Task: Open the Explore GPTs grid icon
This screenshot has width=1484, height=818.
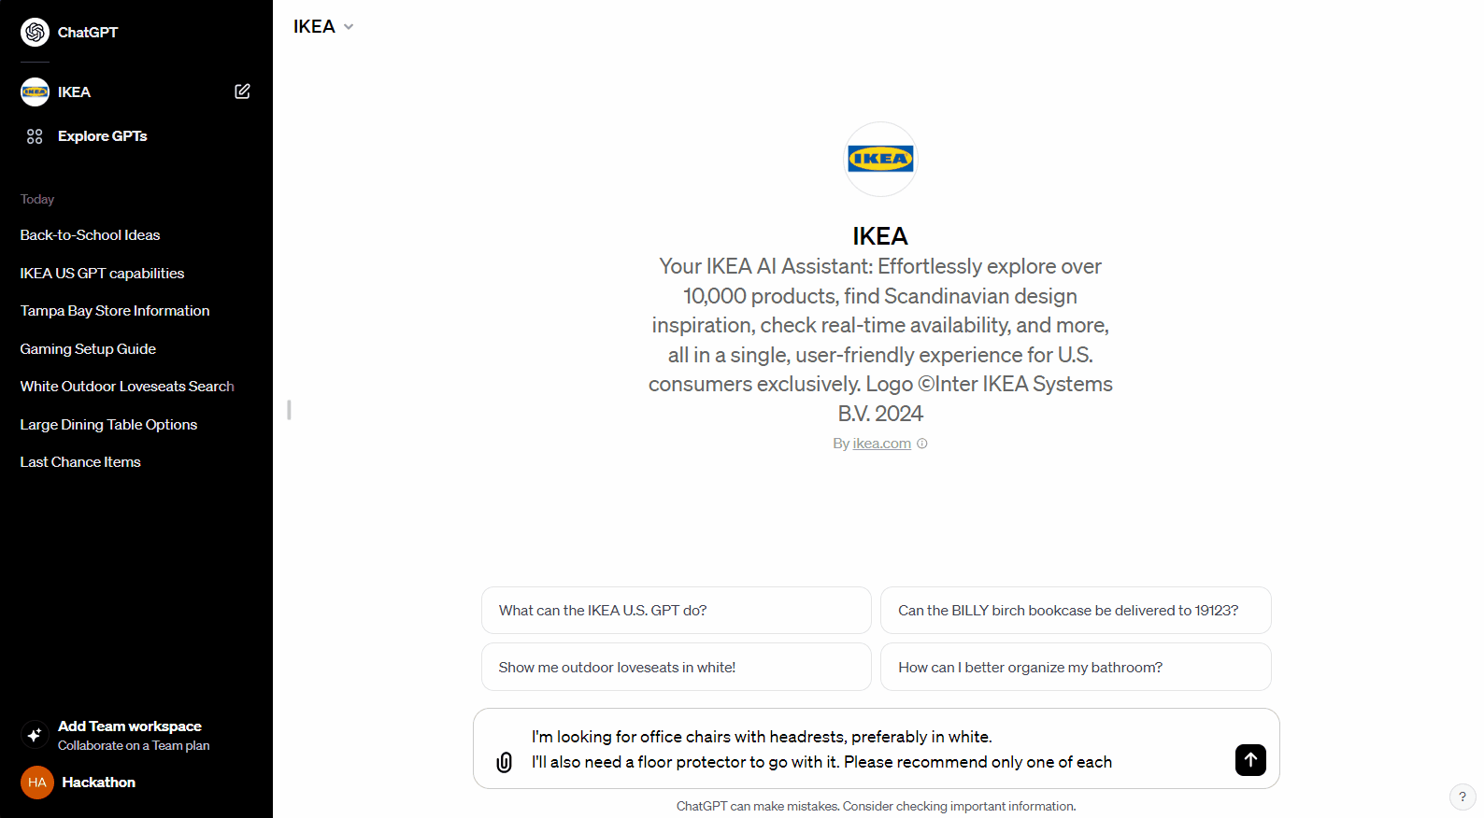Action: [35, 136]
